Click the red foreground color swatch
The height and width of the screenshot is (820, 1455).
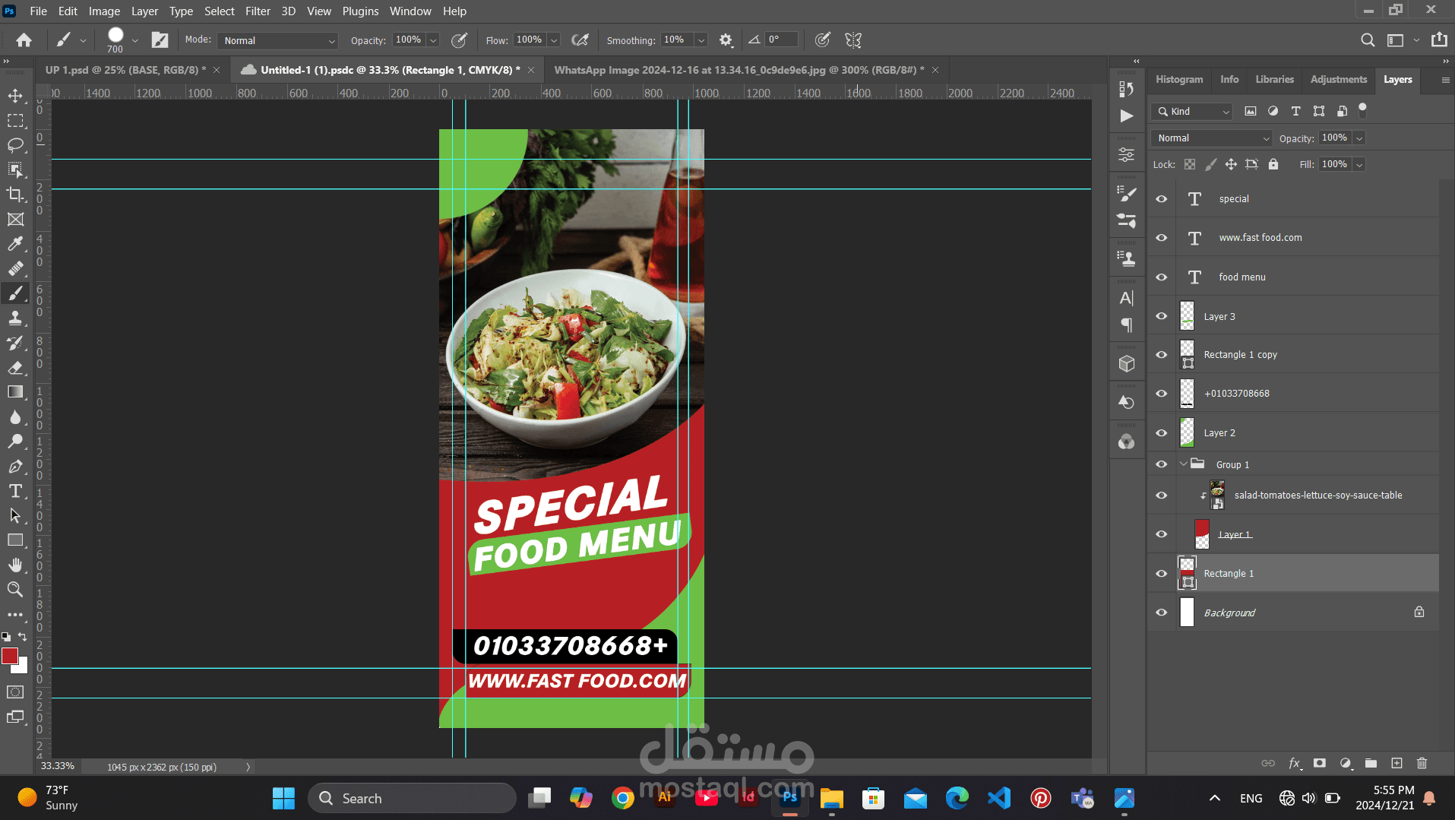(x=9, y=656)
